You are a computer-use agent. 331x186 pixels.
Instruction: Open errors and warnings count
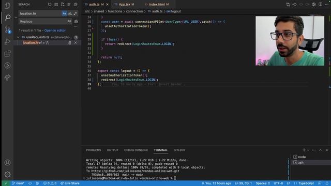50,183
